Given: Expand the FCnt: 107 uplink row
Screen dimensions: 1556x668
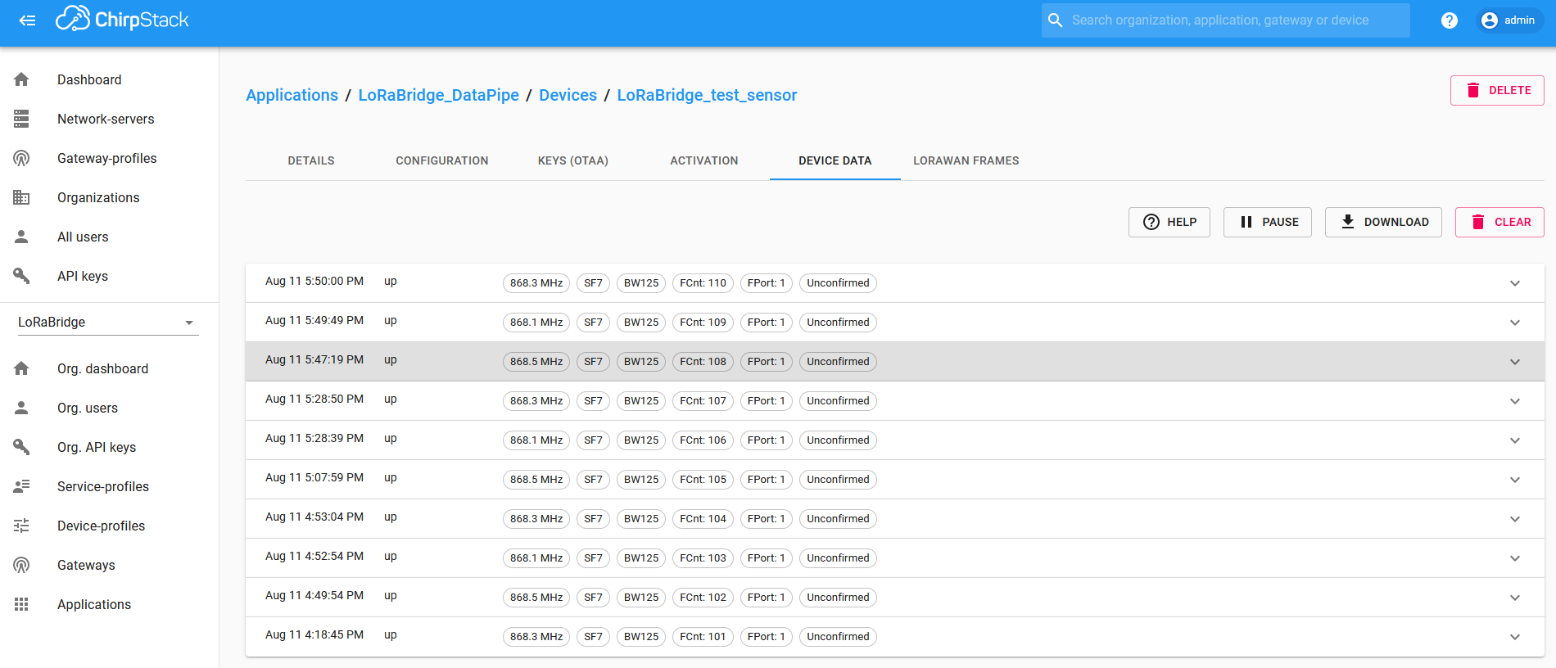Looking at the screenshot, I should tap(1515, 401).
